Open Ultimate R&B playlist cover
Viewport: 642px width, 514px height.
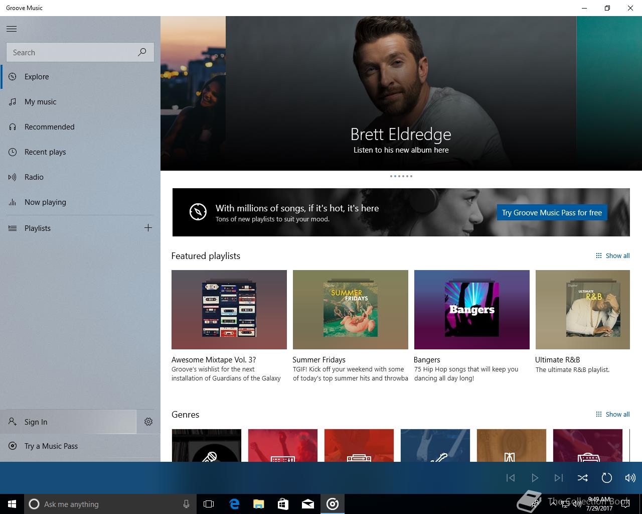coord(583,310)
